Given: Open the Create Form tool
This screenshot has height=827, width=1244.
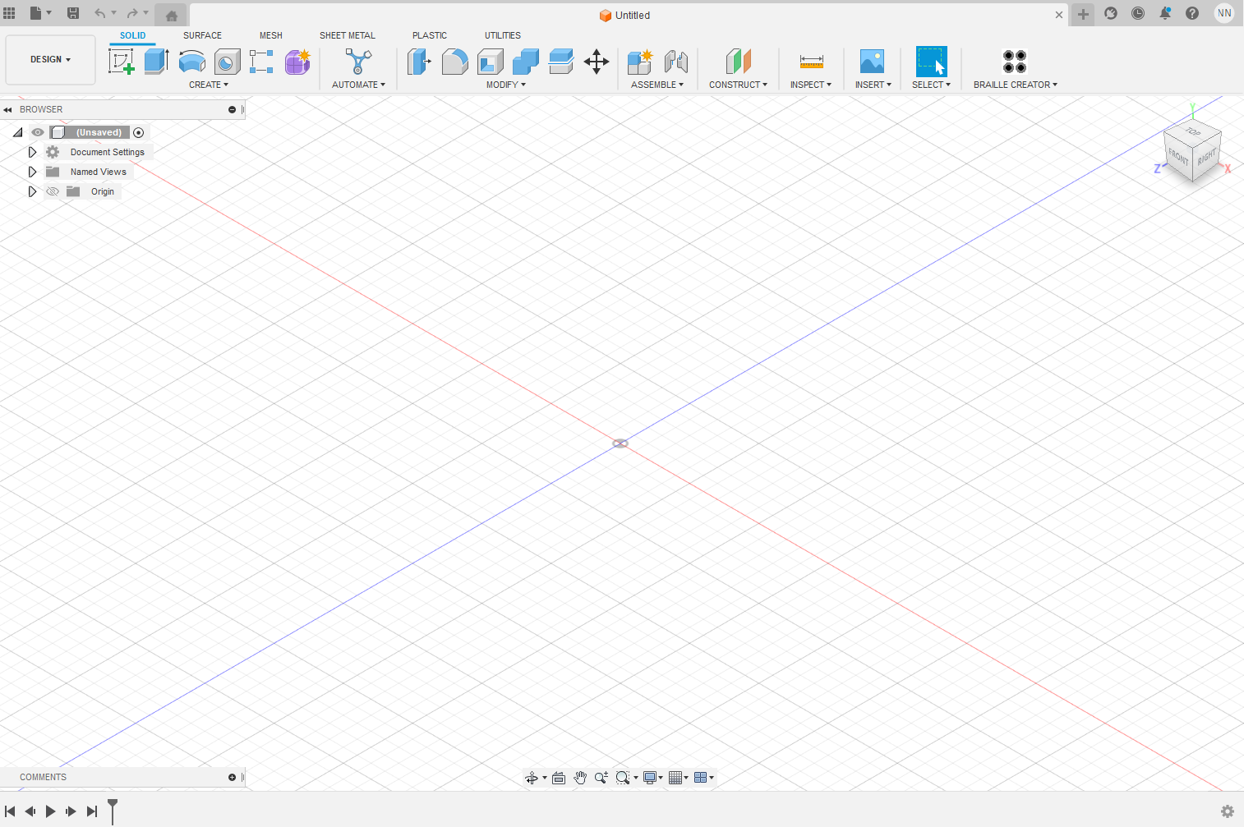Looking at the screenshot, I should pyautogui.click(x=297, y=62).
